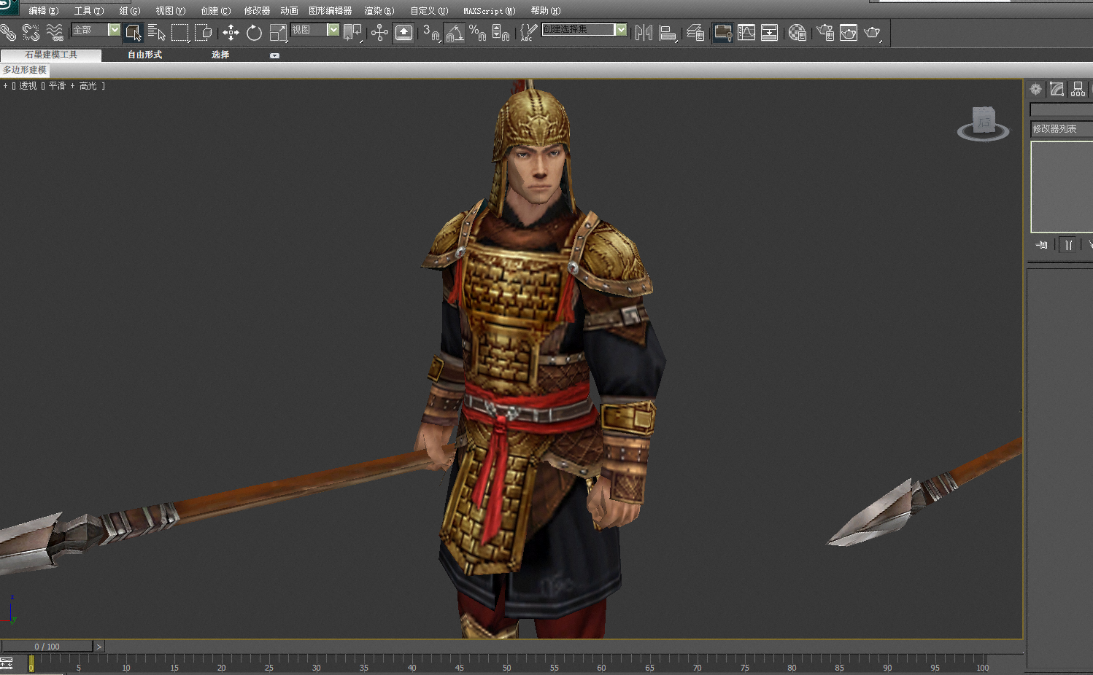The image size is (1093, 675).
Task: Open the Mirror tool
Action: coord(644,32)
